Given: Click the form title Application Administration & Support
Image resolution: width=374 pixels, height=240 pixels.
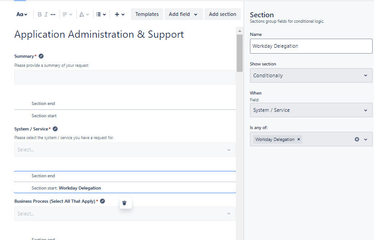Looking at the screenshot, I should click(99, 35).
